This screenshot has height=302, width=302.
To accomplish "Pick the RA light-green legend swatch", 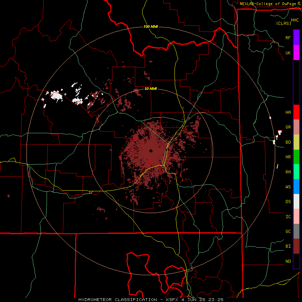I will coord(296,172).
